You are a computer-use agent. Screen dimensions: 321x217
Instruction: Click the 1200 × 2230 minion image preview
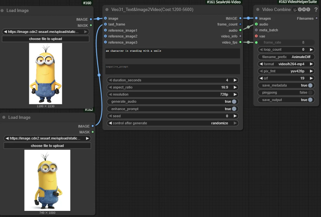click(x=45, y=73)
